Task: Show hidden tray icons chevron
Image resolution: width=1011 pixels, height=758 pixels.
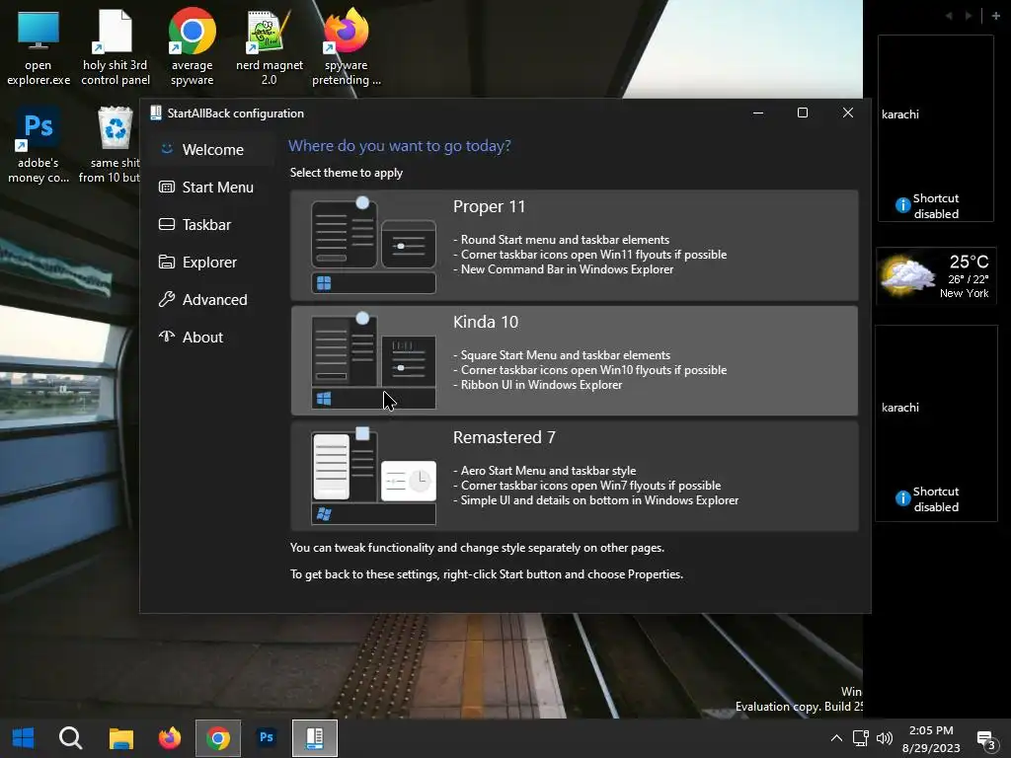Action: pyautogui.click(x=836, y=738)
